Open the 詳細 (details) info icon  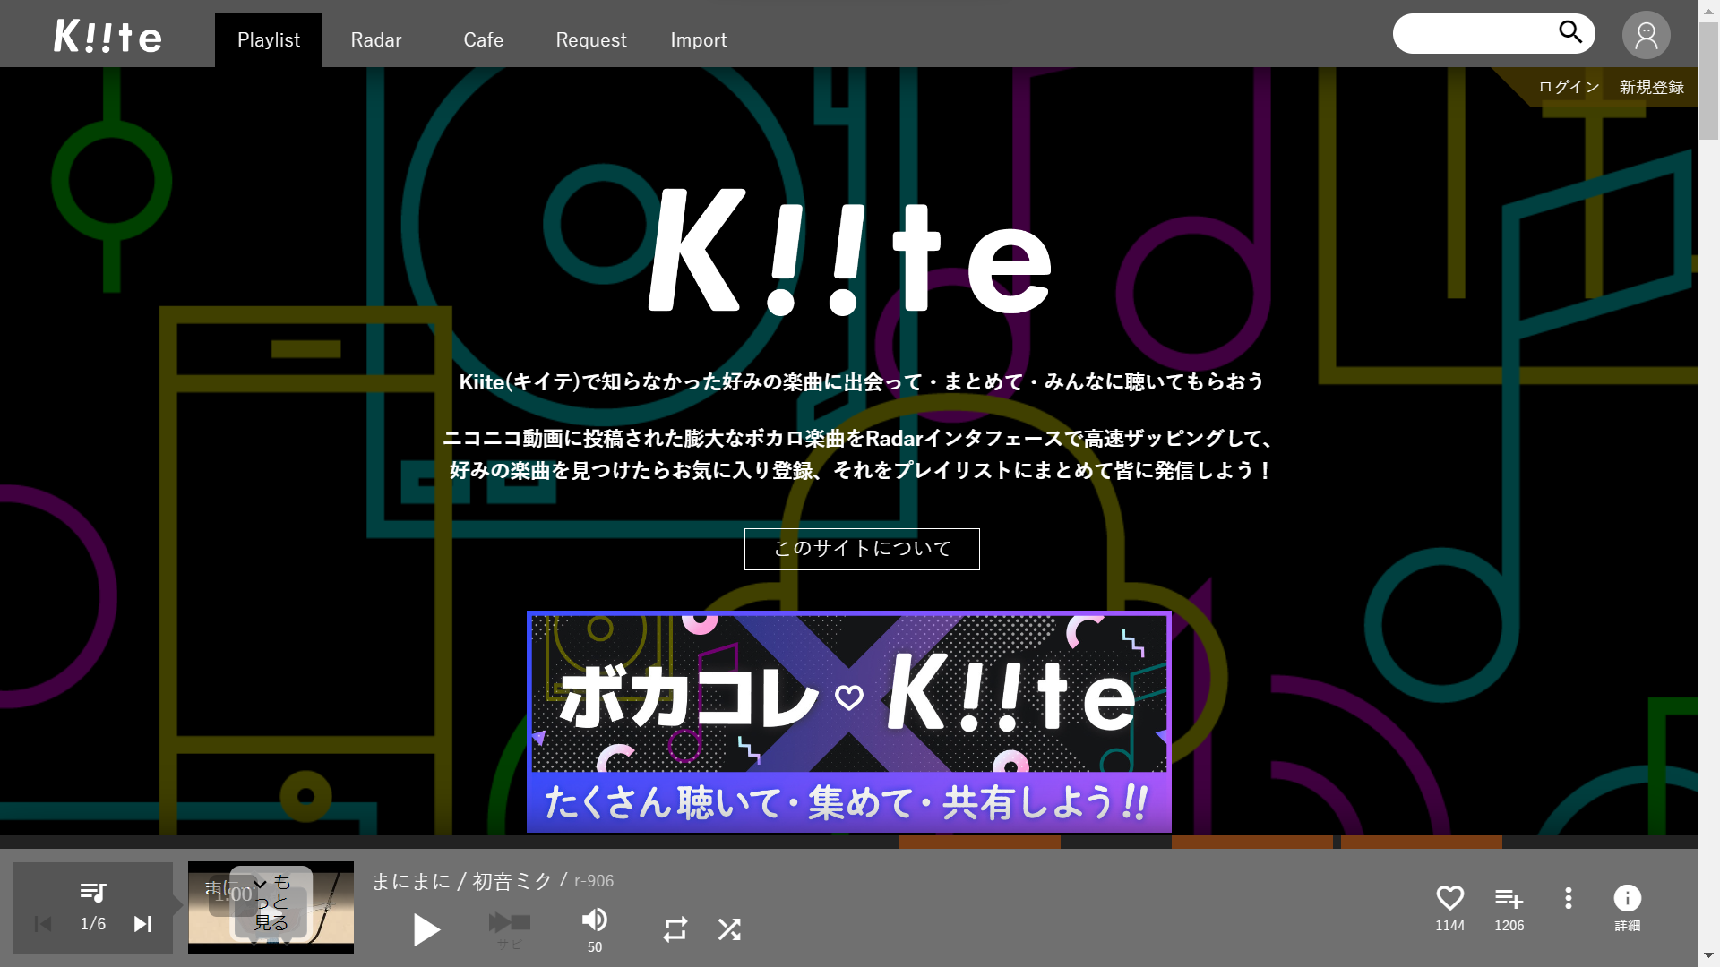pyautogui.click(x=1627, y=898)
